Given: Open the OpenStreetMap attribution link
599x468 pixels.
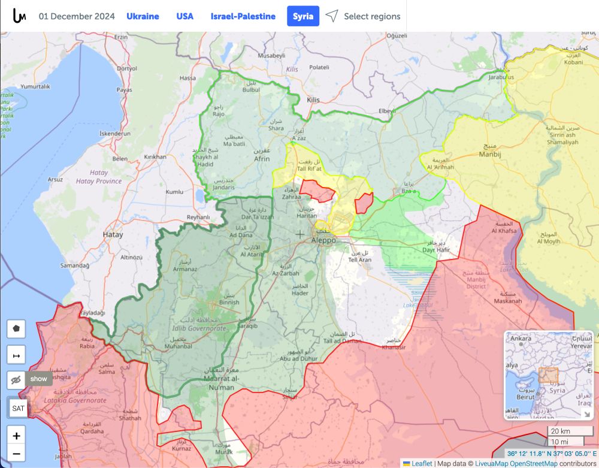Looking at the screenshot, I should (x=534, y=463).
